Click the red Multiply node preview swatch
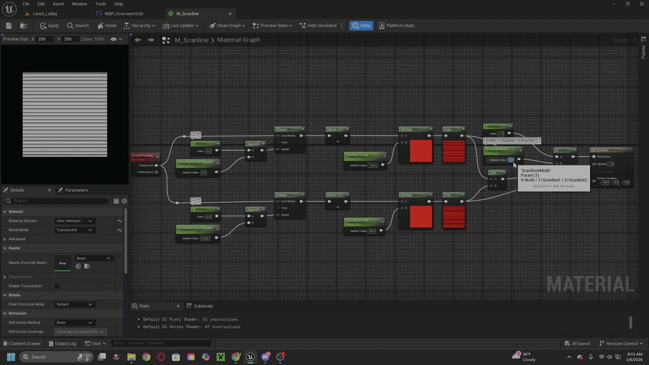The image size is (649, 365). coord(421,151)
